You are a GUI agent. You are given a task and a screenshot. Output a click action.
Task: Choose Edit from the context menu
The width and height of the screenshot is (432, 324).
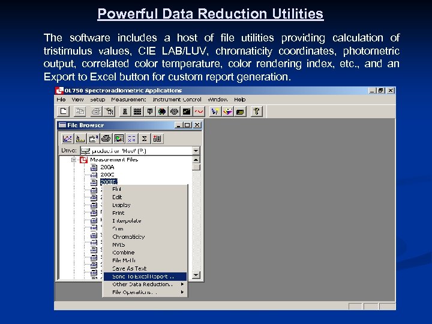click(145, 197)
